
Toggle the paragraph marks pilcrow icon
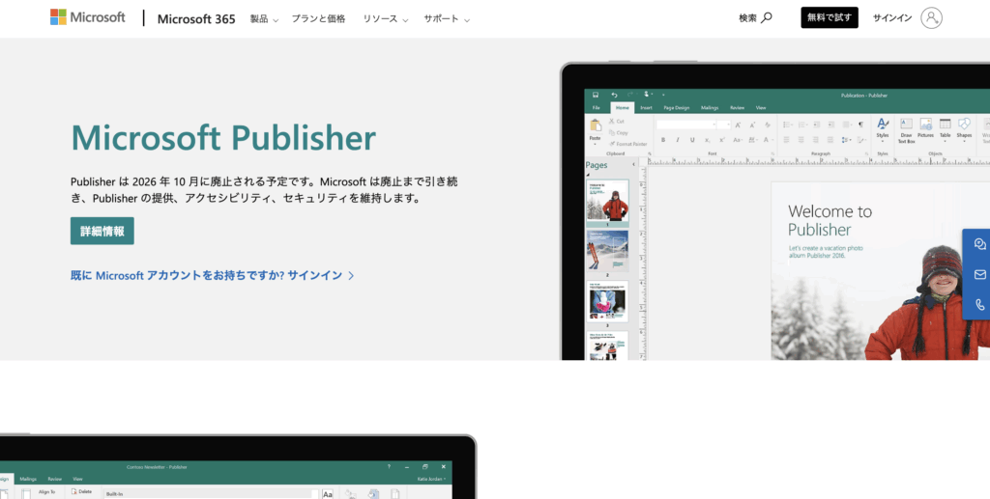(x=860, y=125)
